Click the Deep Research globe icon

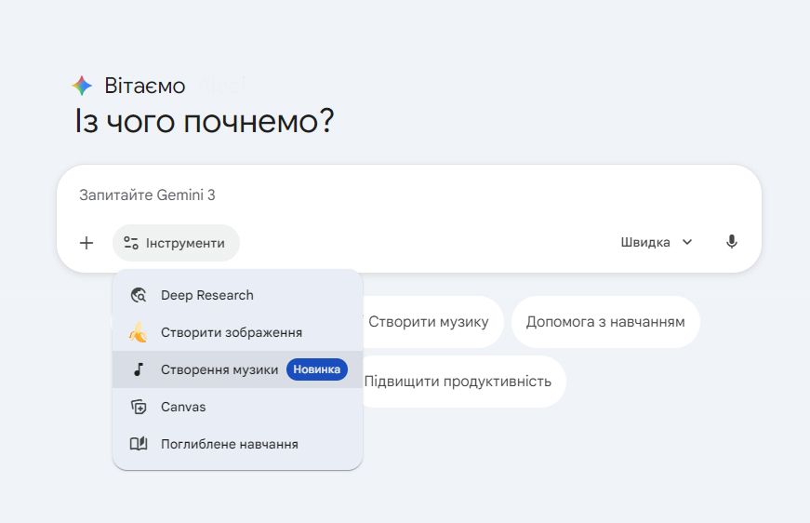(x=139, y=295)
